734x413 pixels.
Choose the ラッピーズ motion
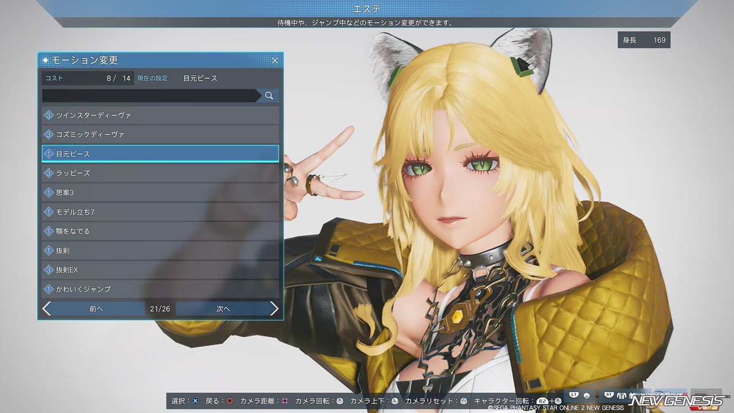pyautogui.click(x=160, y=173)
